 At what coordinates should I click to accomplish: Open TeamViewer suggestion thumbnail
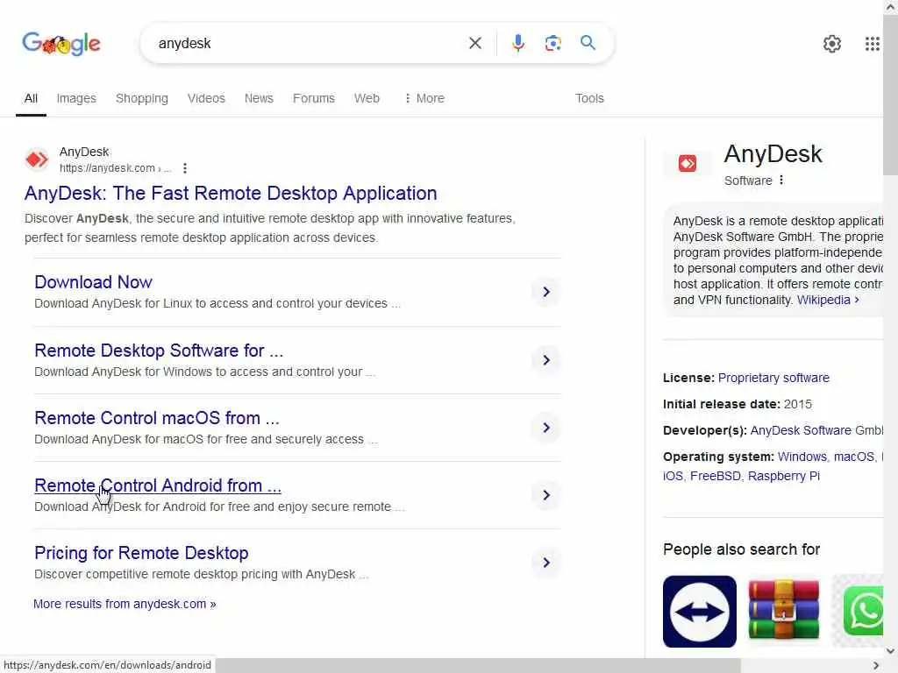tap(699, 611)
